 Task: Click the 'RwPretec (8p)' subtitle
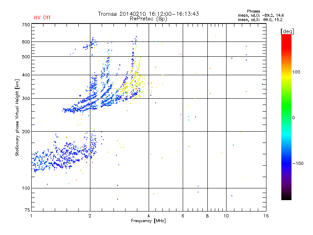point(148,19)
